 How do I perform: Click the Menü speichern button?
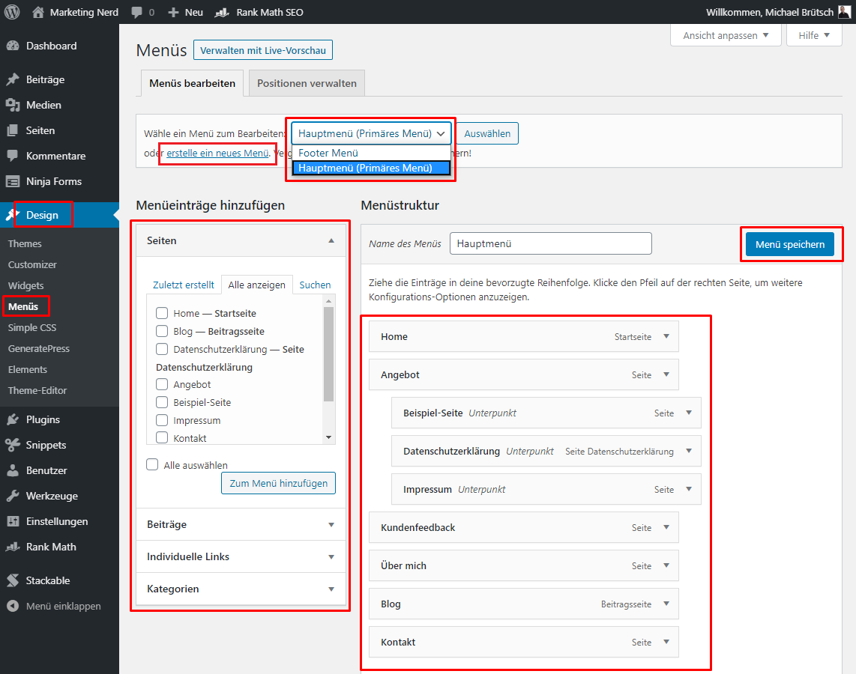(x=790, y=244)
